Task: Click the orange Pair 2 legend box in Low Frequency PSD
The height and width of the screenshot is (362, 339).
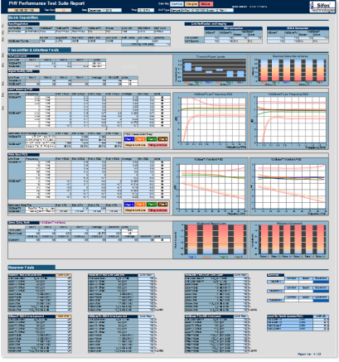Action: (x=141, y=139)
